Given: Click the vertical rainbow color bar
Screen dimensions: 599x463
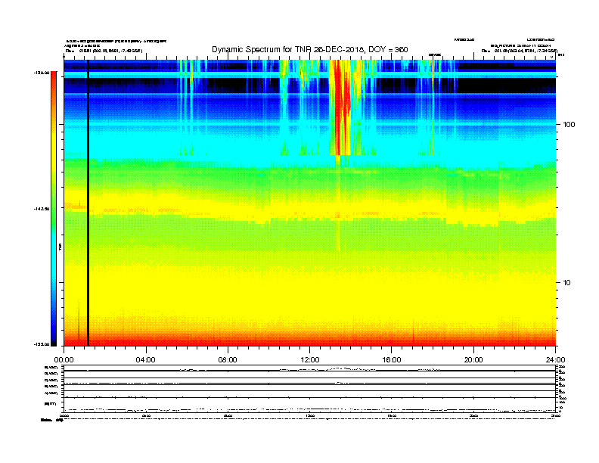Looking at the screenshot, I should tap(54, 209).
